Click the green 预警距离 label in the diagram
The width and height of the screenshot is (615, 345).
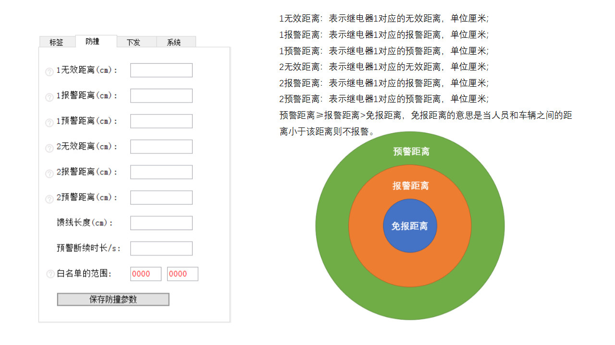(411, 151)
